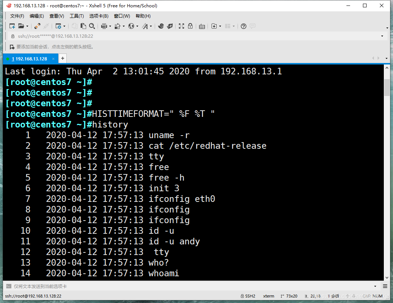The height and width of the screenshot is (303, 393).
Task: Expand the globe encoding dropdown arrow
Action: [137, 26]
